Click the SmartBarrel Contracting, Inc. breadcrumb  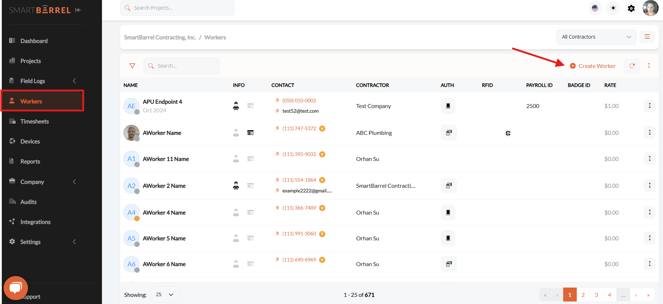(x=160, y=37)
